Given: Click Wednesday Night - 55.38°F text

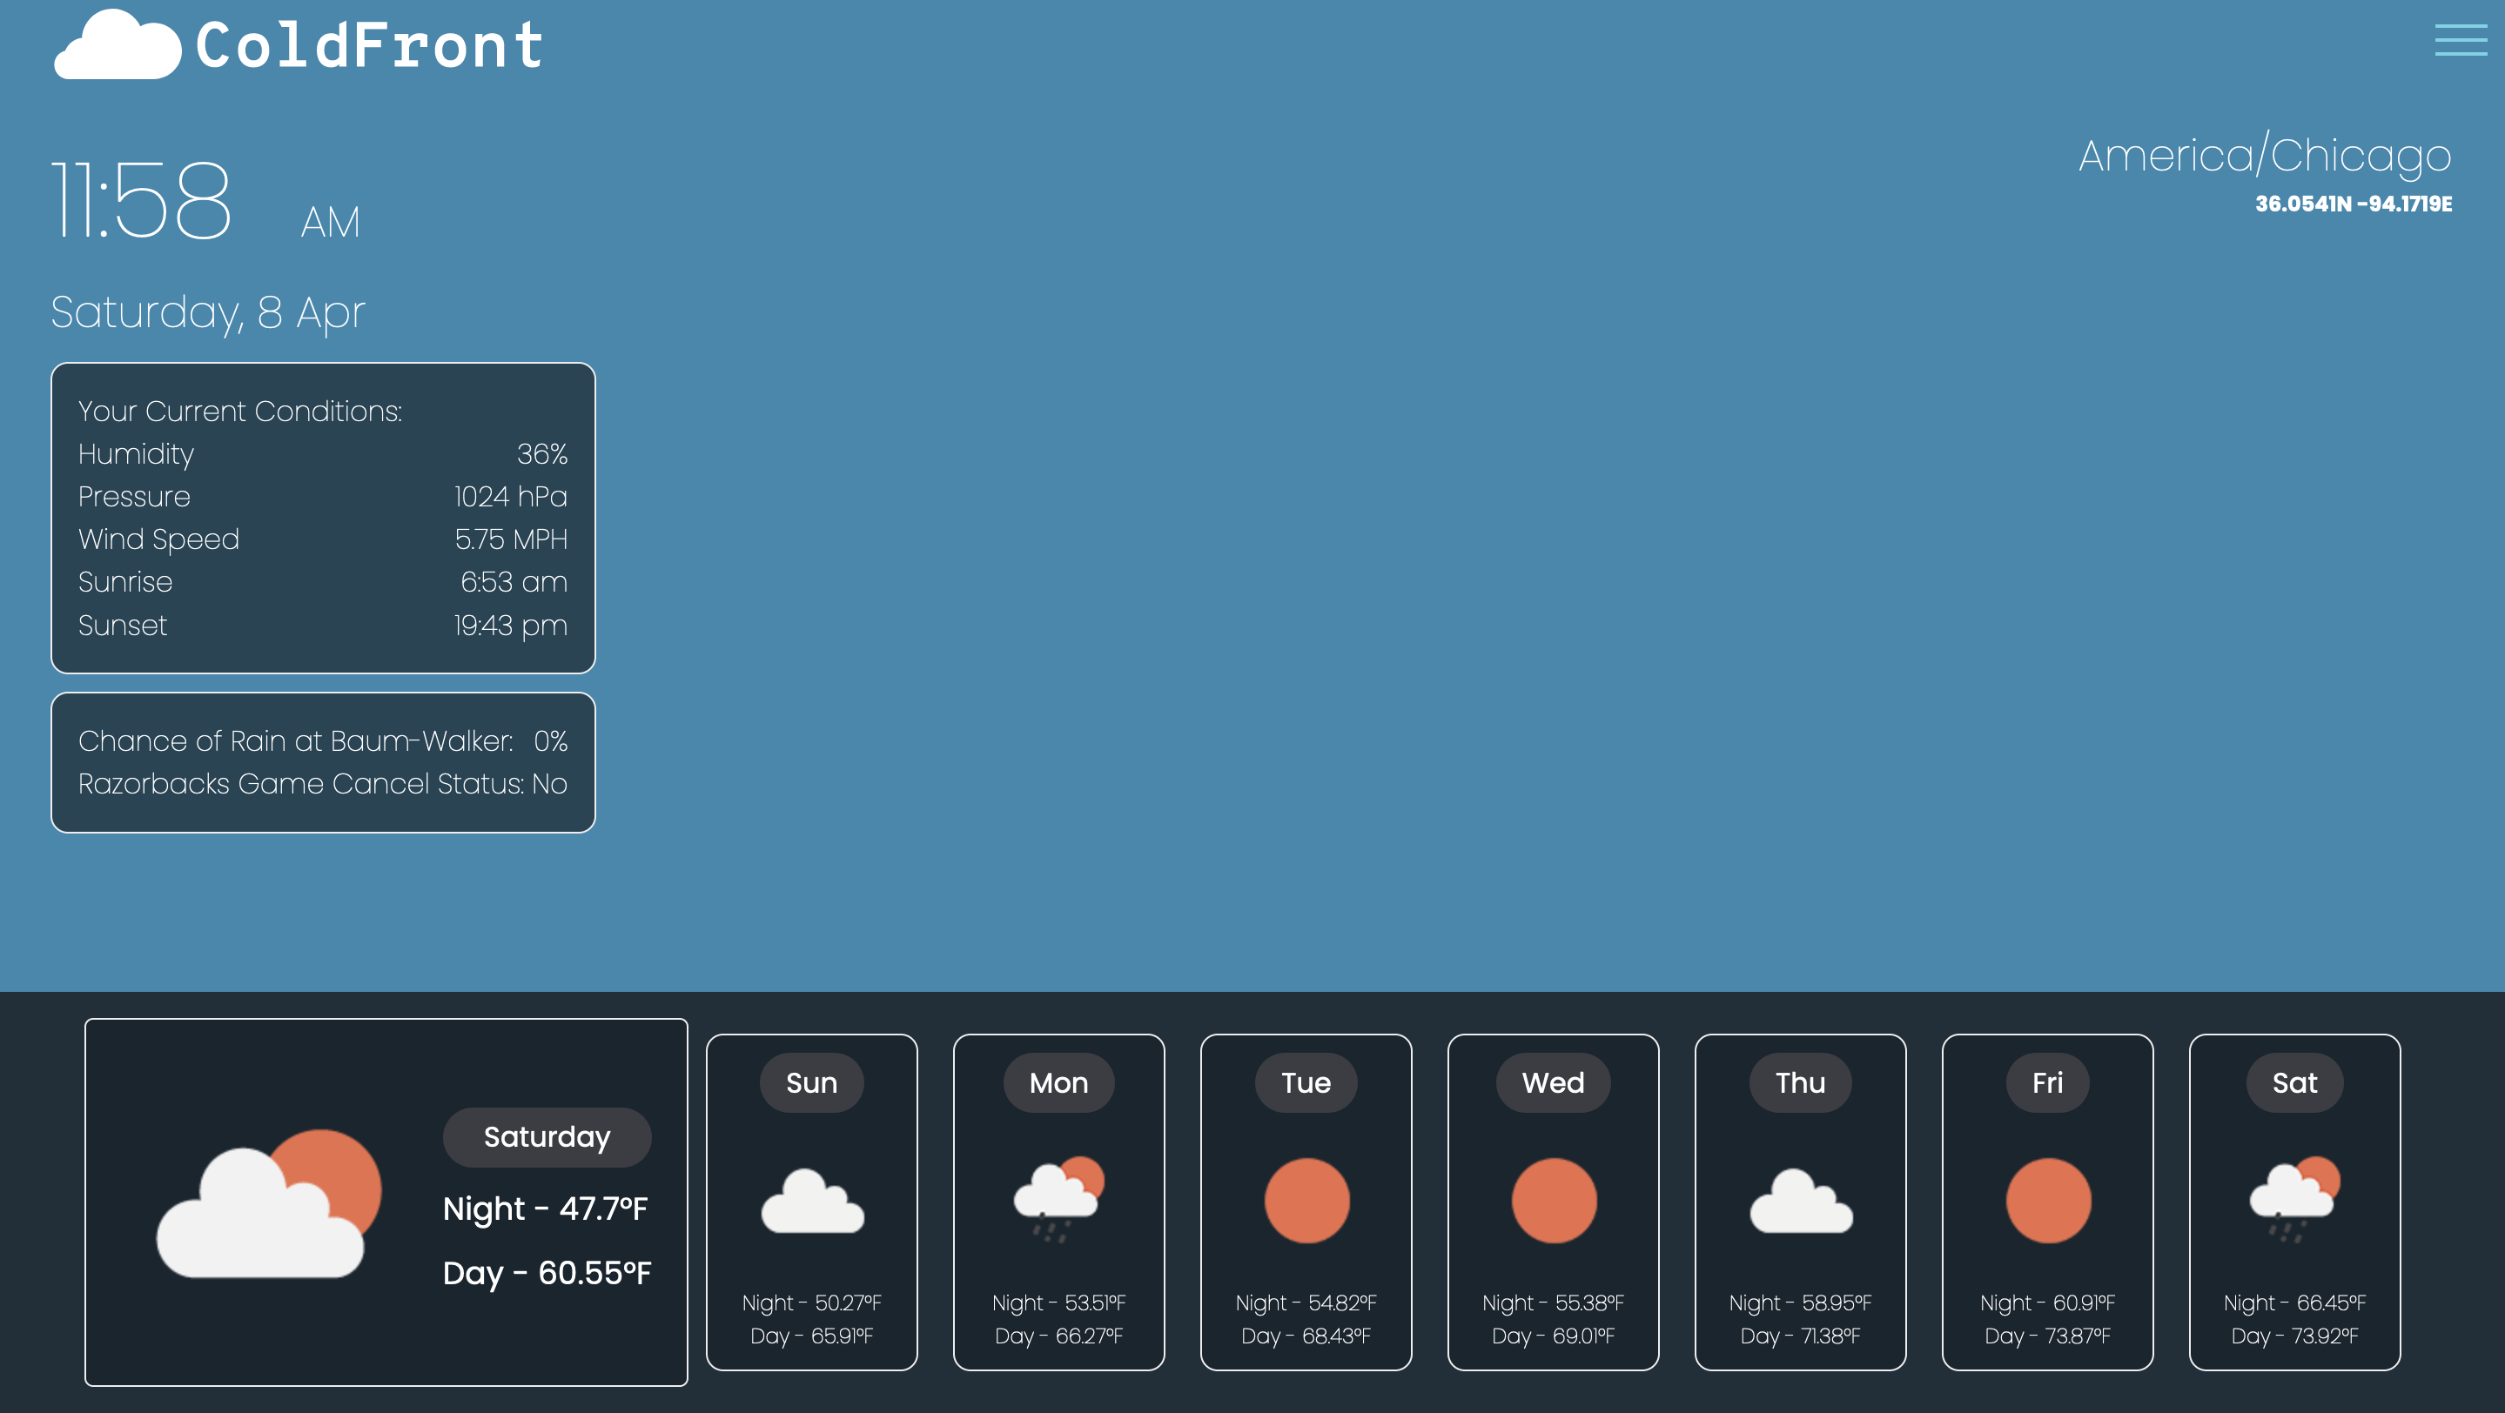Looking at the screenshot, I should point(1553,1303).
